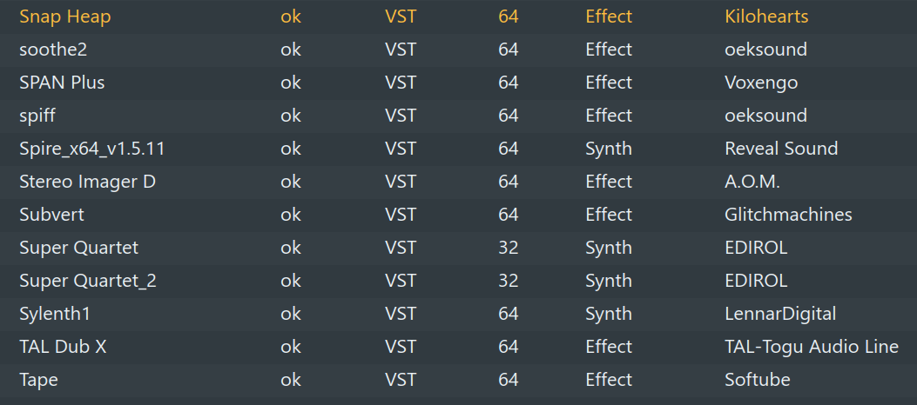Click the soothe2 plugin name

pyautogui.click(x=52, y=50)
